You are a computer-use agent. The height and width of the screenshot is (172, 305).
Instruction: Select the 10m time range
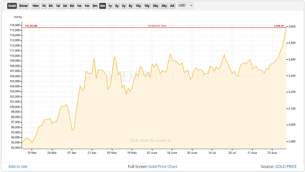click(x=35, y=6)
